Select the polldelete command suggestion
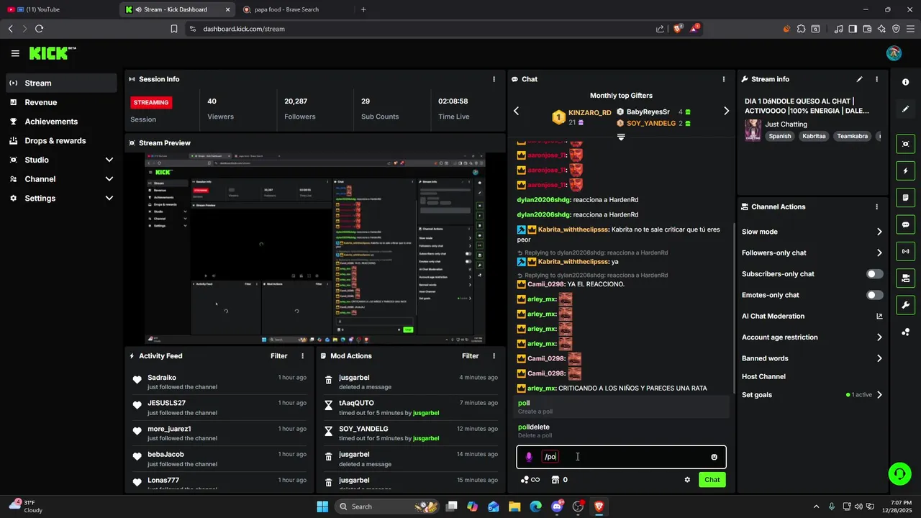The height and width of the screenshot is (518, 921). click(621, 430)
